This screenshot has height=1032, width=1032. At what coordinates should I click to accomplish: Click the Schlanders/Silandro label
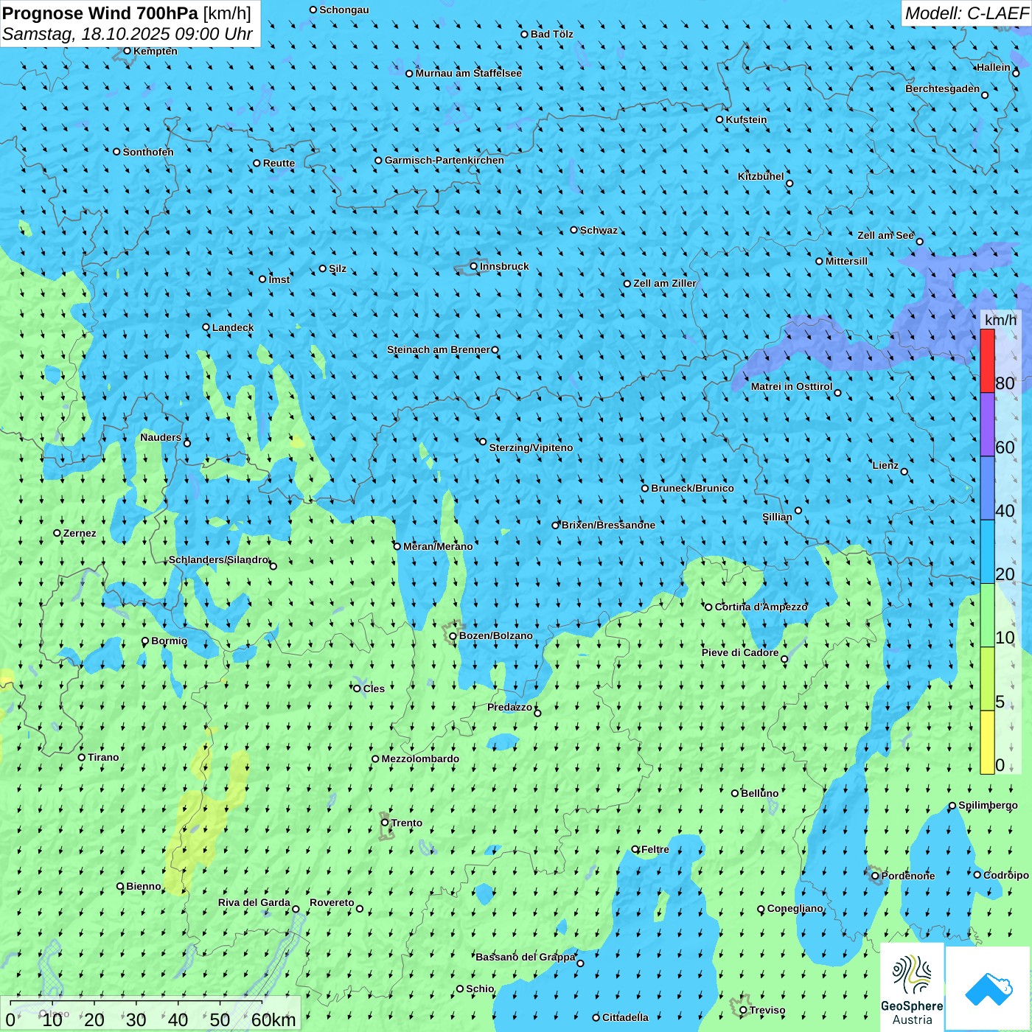218,559
